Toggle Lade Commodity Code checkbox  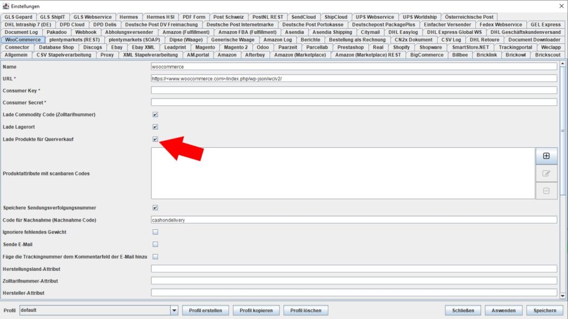[155, 115]
